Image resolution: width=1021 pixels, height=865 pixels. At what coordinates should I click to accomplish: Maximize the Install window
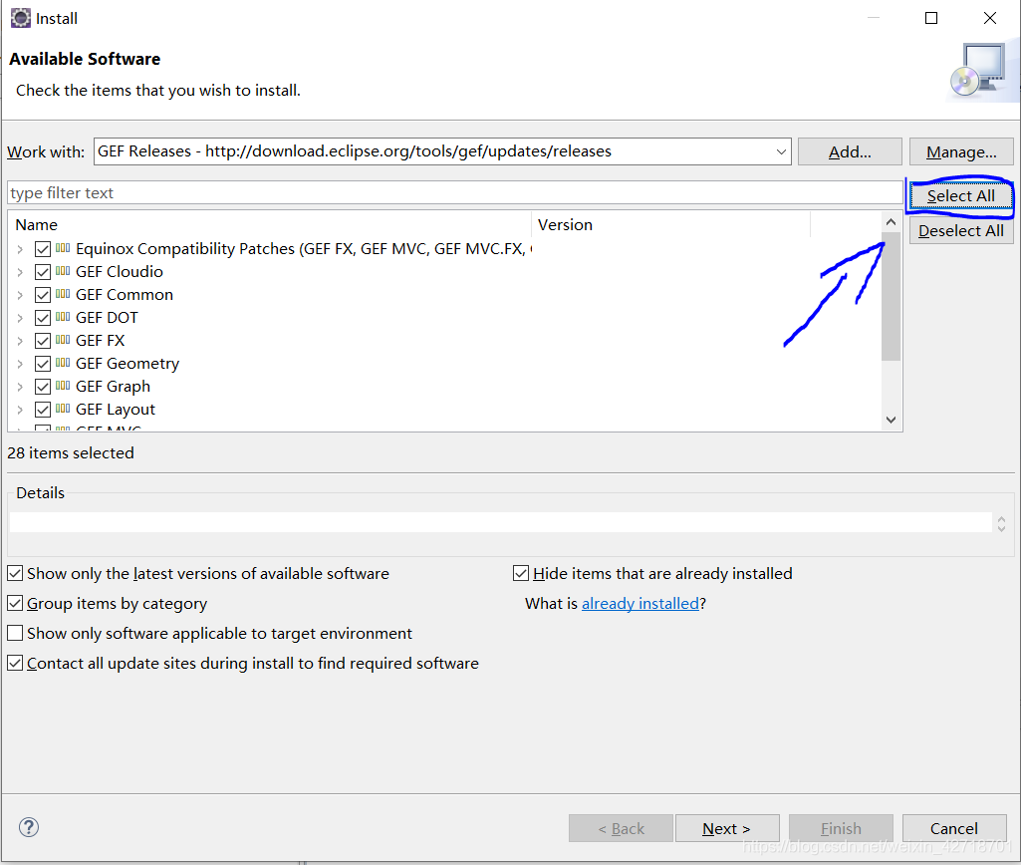(931, 18)
